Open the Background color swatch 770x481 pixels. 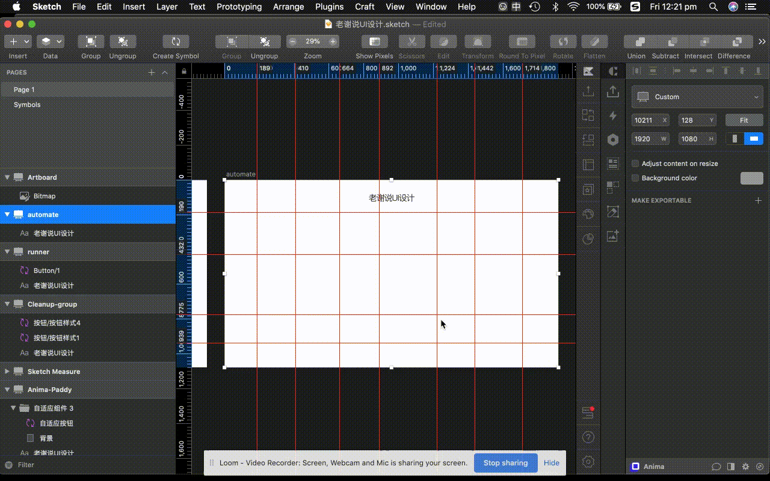click(x=751, y=178)
